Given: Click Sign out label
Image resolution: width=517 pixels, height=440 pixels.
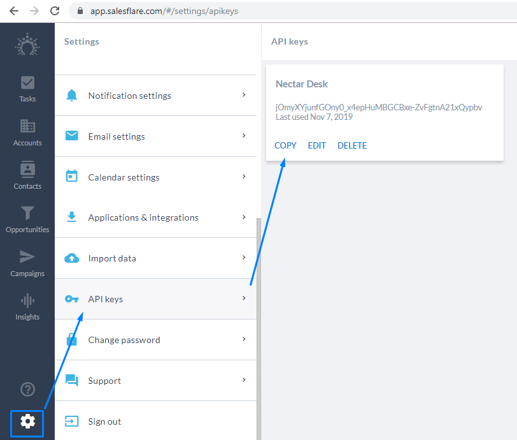Looking at the screenshot, I should (x=104, y=422).
